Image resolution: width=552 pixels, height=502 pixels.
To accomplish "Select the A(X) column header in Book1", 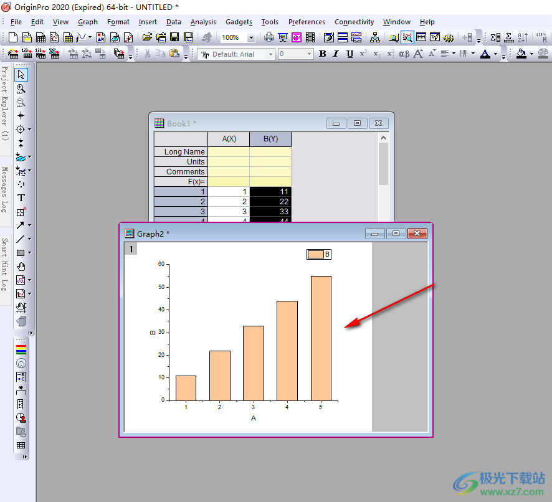I will [229, 139].
